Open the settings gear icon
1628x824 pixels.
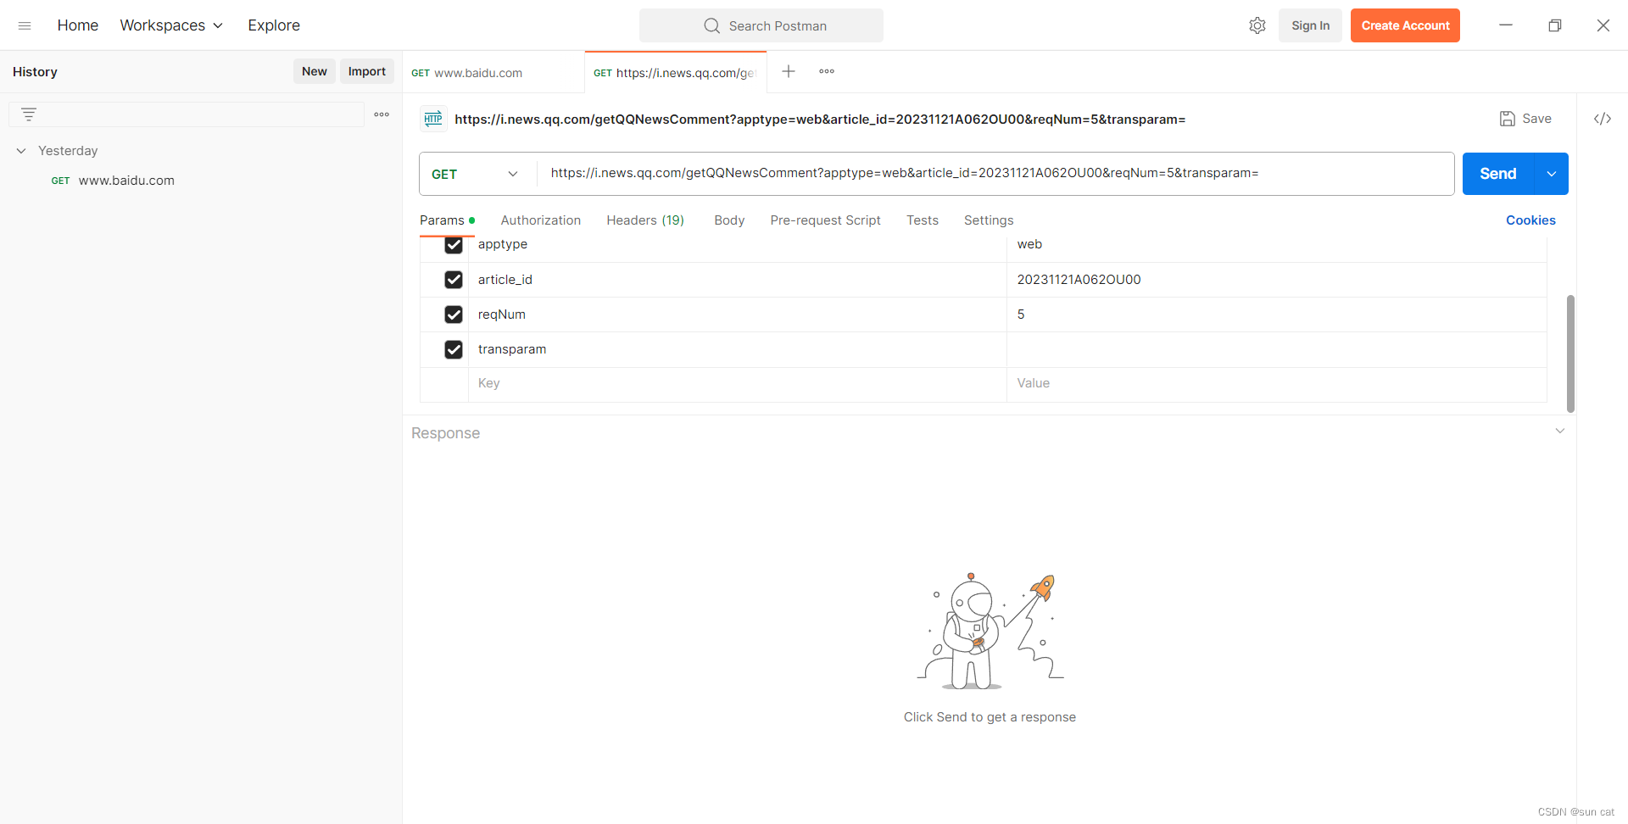[x=1257, y=25]
